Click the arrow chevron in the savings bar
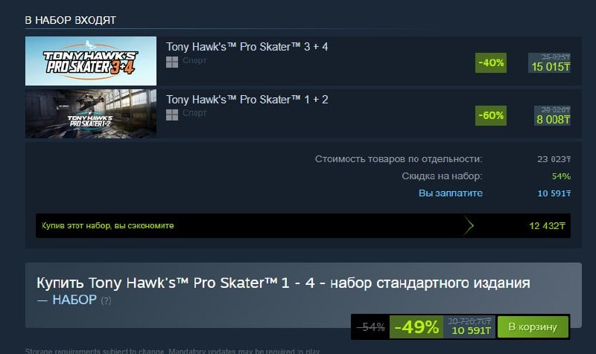The width and height of the screenshot is (596, 354). 469,226
